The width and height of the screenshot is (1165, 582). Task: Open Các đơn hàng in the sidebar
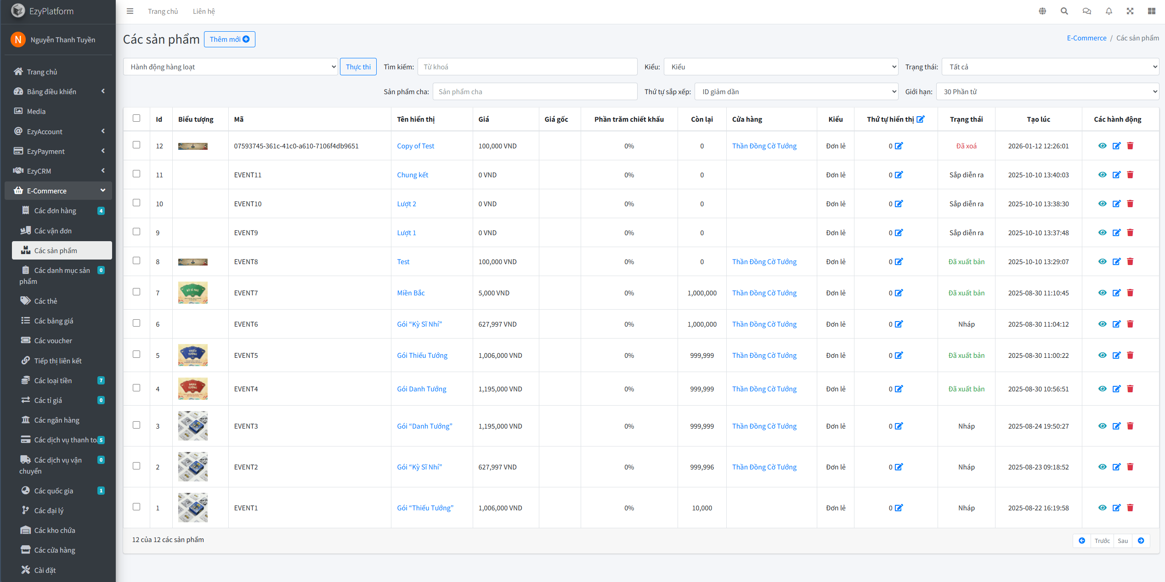tap(55, 210)
